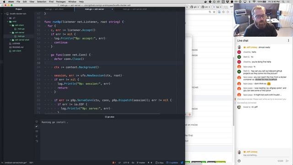Select the cmd folder label
This screenshot has width=293, height=165.
tap(14, 22)
